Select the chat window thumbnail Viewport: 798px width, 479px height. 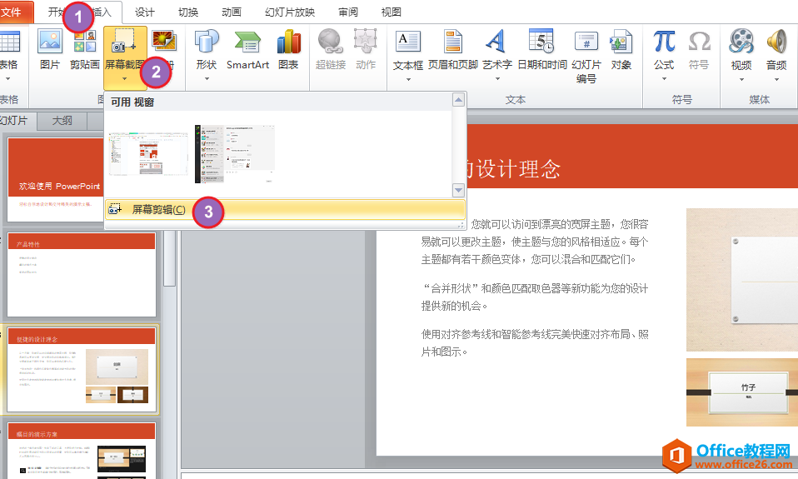click(235, 154)
